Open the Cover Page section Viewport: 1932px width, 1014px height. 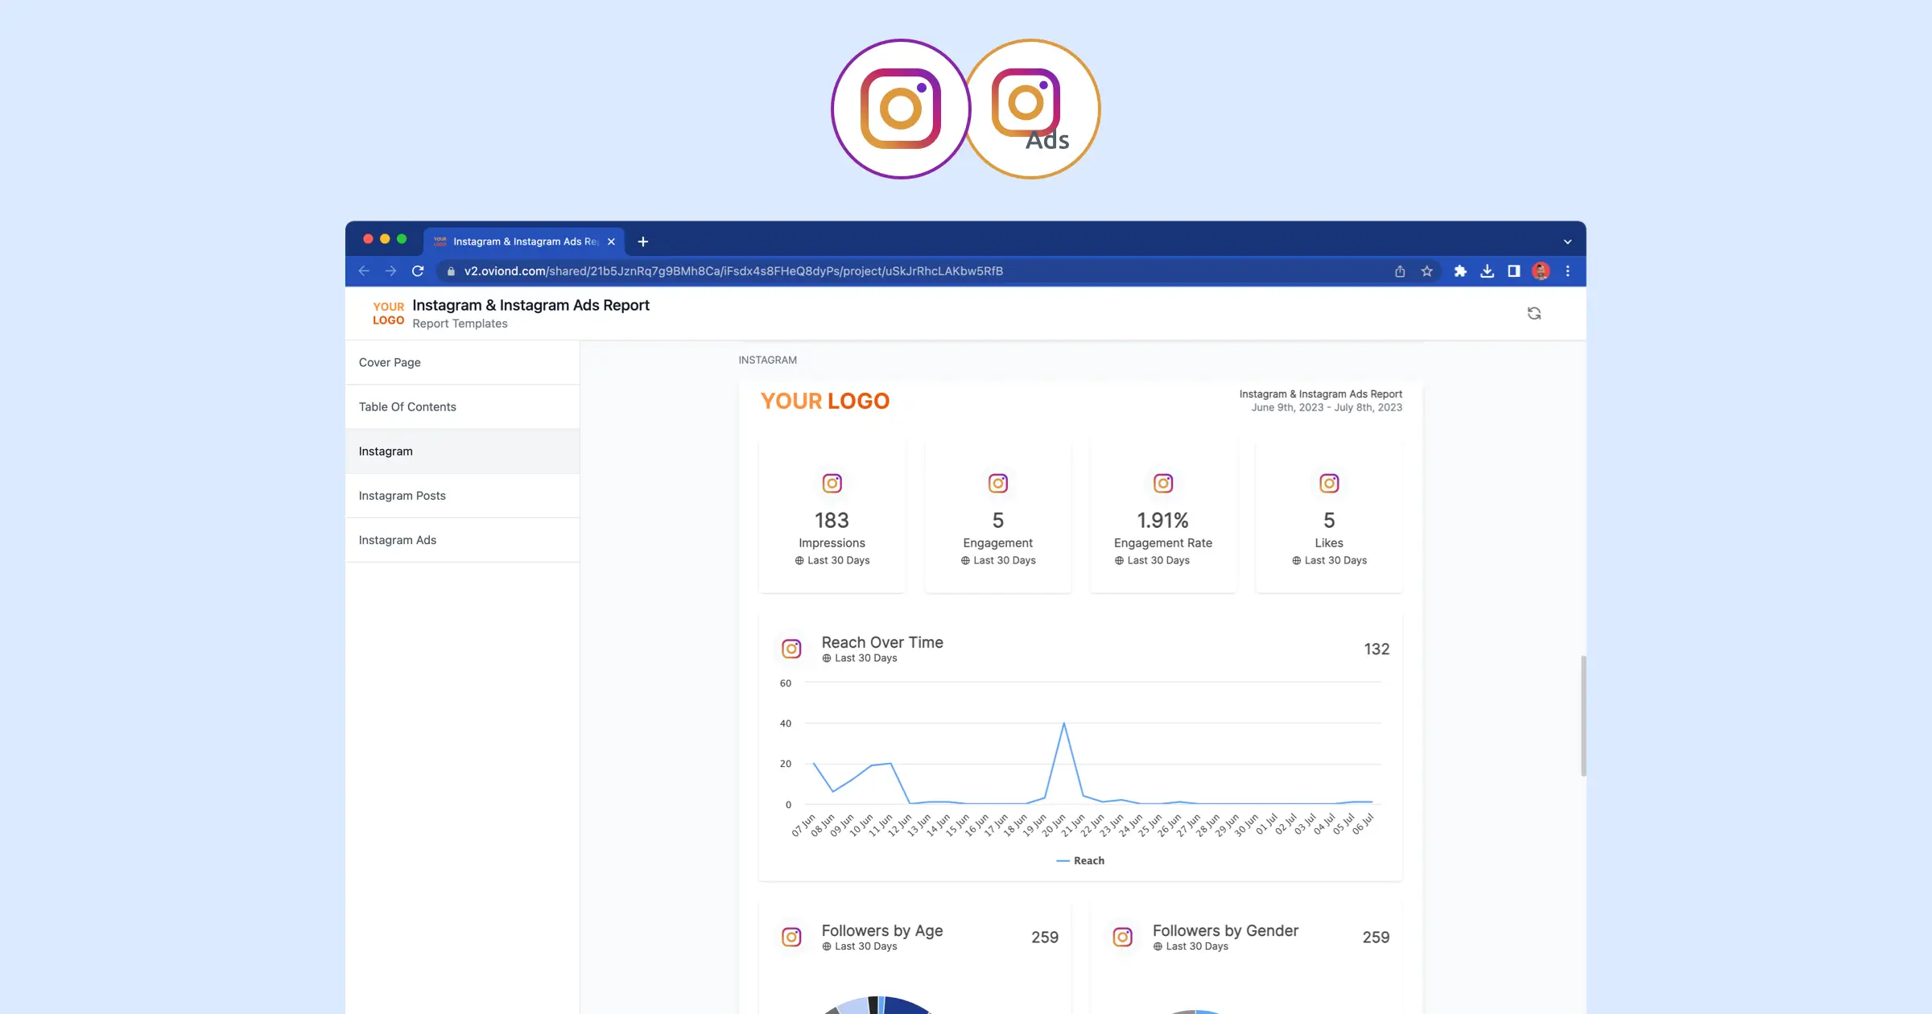[462, 362]
